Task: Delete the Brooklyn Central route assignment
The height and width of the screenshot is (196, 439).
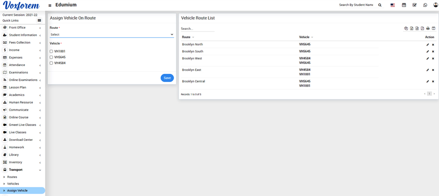Action: (x=433, y=81)
